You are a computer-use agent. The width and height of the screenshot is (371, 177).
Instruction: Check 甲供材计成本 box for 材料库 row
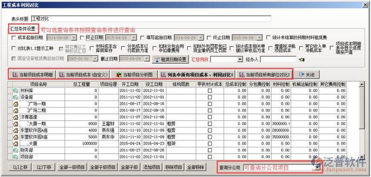pos(210,90)
